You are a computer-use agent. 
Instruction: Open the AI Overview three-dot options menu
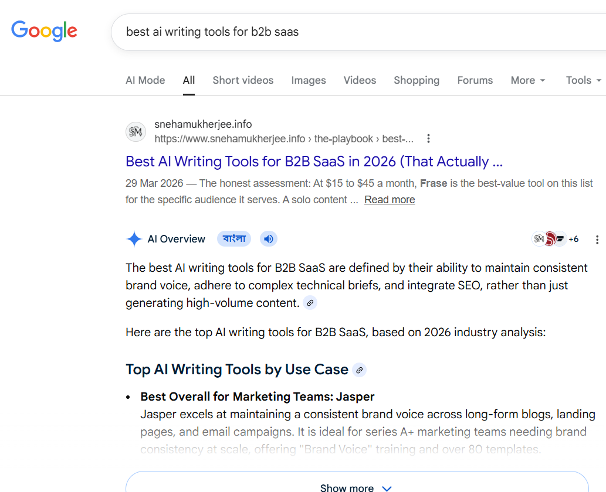(597, 240)
